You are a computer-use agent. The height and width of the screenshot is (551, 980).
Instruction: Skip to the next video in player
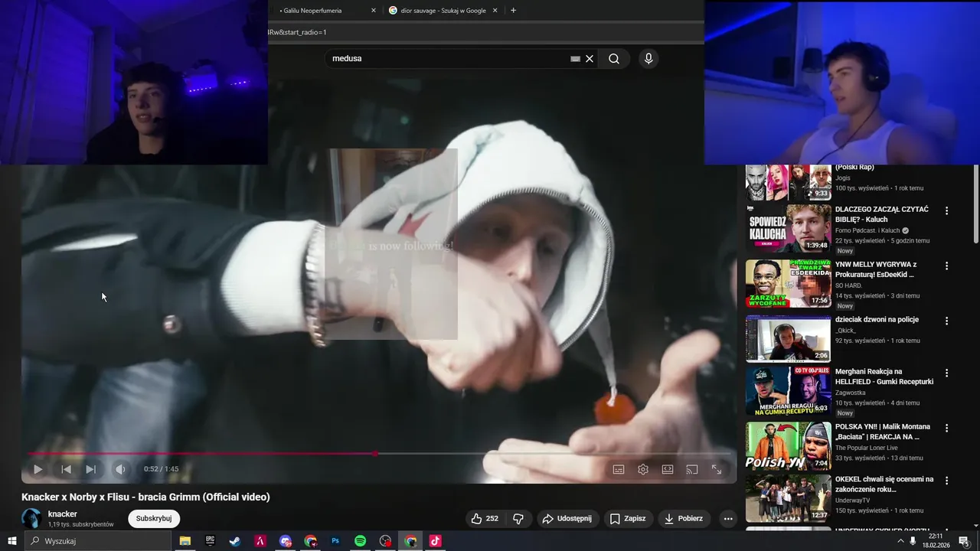click(x=91, y=469)
